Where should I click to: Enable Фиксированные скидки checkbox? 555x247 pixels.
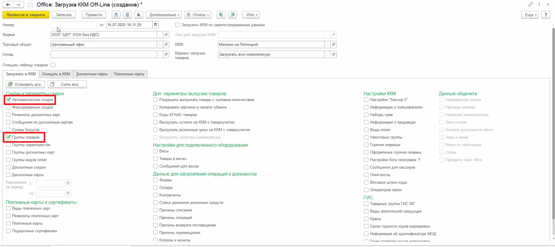tap(9, 107)
